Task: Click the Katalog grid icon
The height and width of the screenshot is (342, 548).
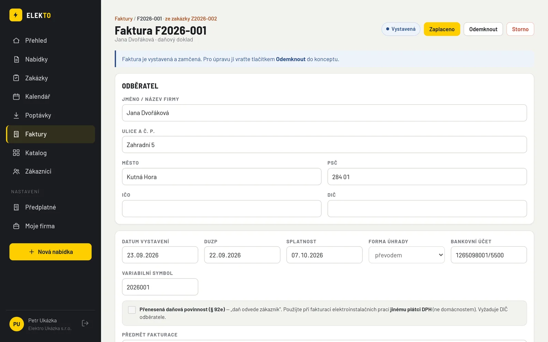Action: (x=16, y=153)
